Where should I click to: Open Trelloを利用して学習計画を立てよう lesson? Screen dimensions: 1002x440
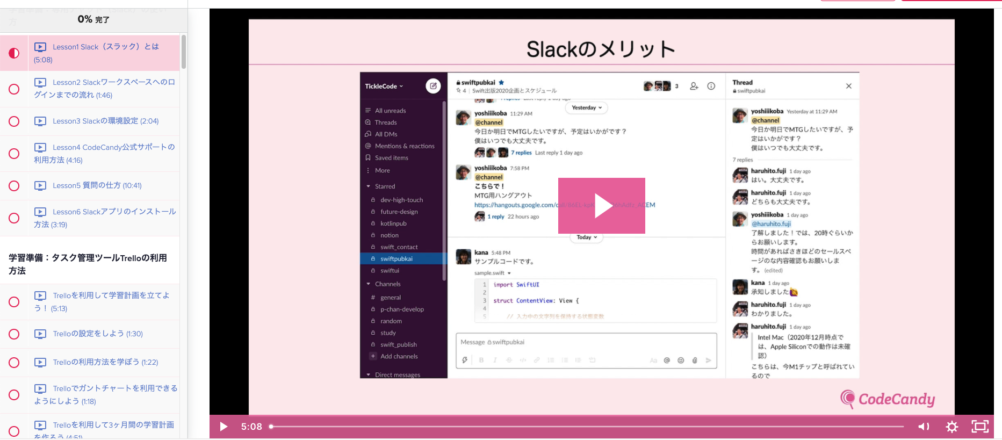tap(102, 302)
